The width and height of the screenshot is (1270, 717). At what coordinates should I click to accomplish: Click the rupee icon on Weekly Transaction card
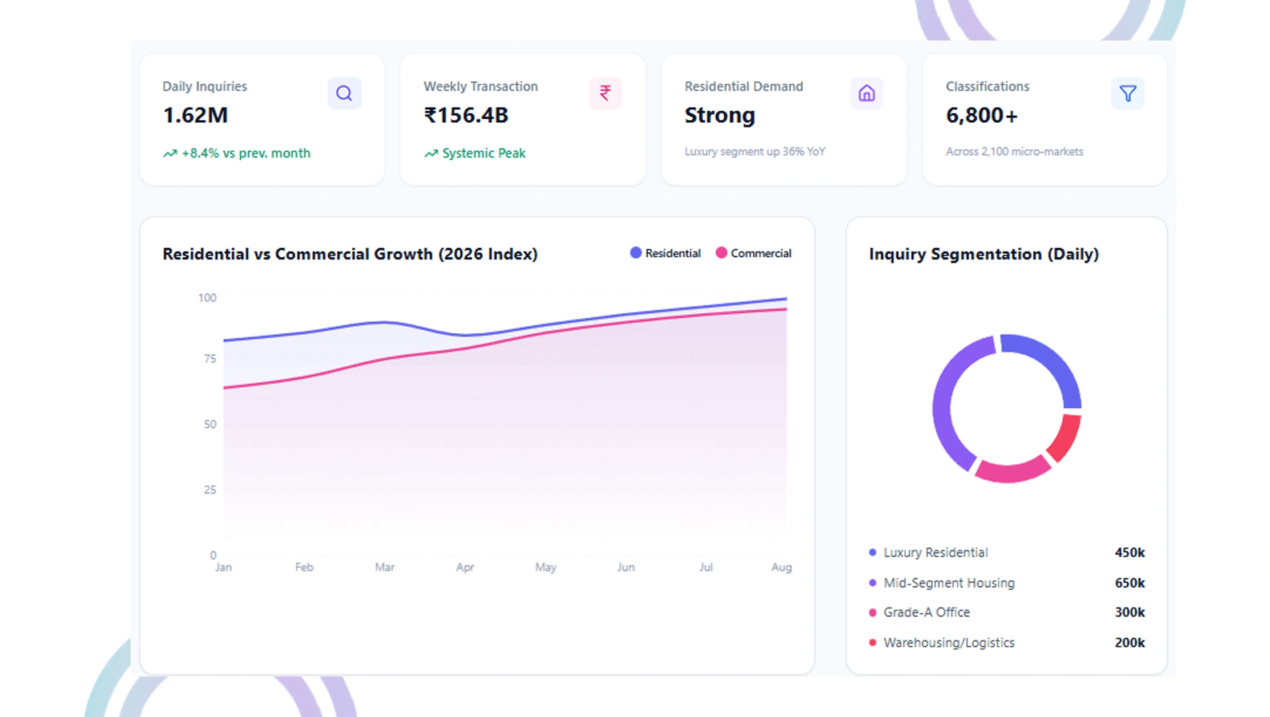coord(605,92)
